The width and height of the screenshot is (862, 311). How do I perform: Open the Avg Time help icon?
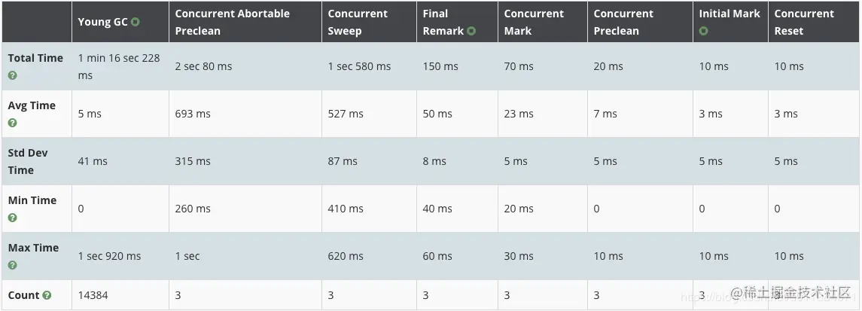pos(12,123)
